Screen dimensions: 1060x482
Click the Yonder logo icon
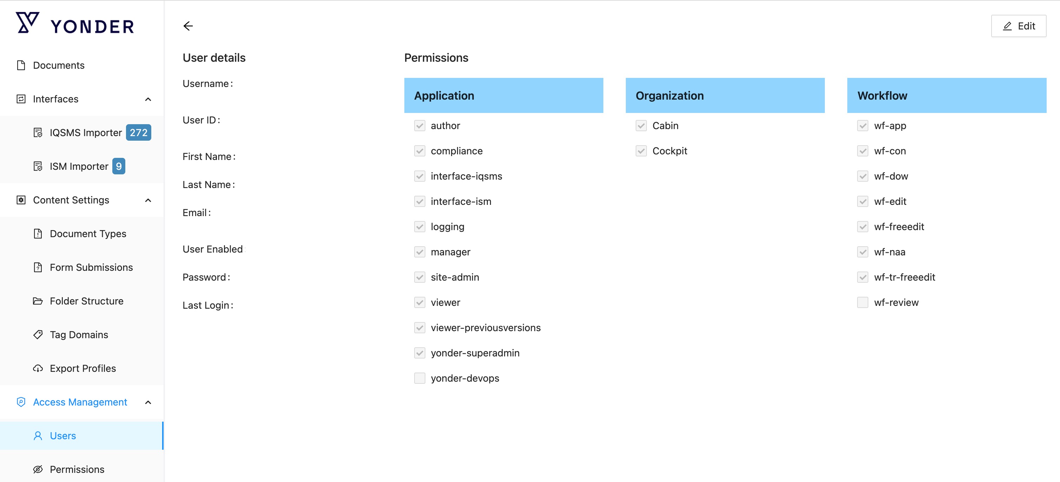[x=27, y=23]
